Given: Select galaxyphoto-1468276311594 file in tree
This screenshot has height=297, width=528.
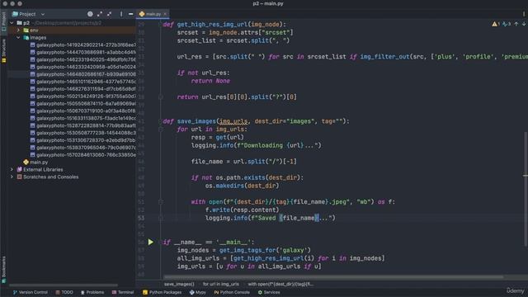Looking at the screenshot, I should click(86, 89).
